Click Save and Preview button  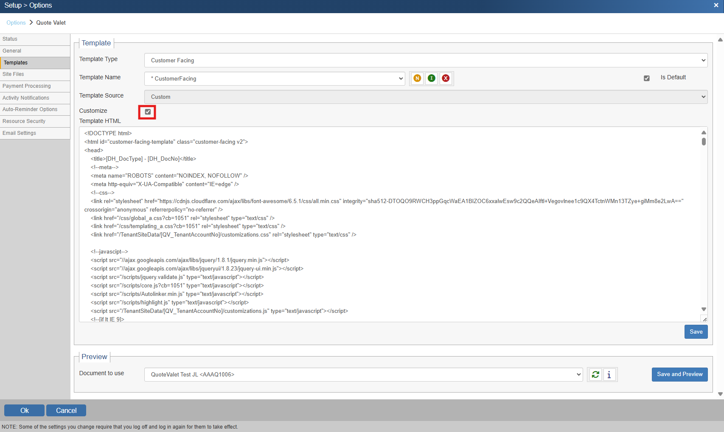(679, 374)
